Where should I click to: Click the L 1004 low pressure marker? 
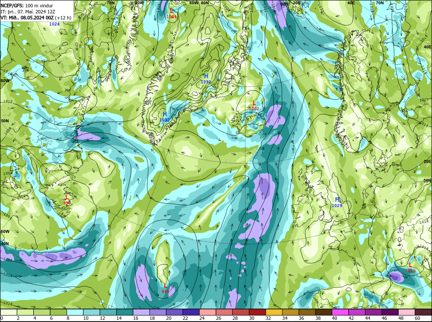(x=172, y=13)
